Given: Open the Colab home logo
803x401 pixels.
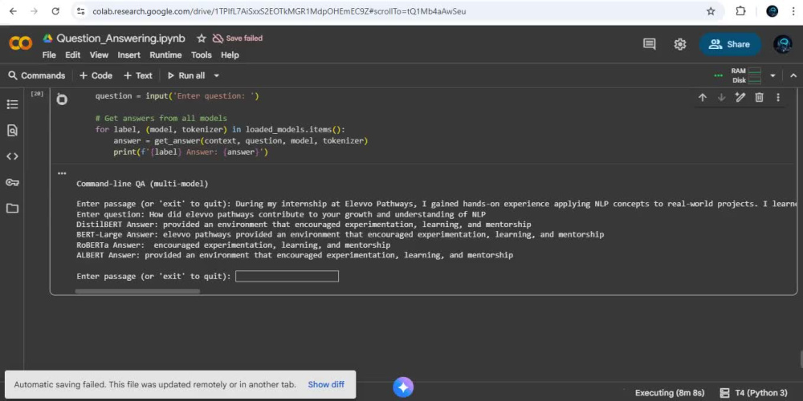Looking at the screenshot, I should pyautogui.click(x=21, y=43).
